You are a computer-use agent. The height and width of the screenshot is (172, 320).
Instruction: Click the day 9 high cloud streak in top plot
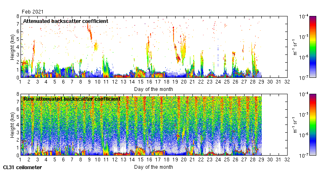coord(90,32)
